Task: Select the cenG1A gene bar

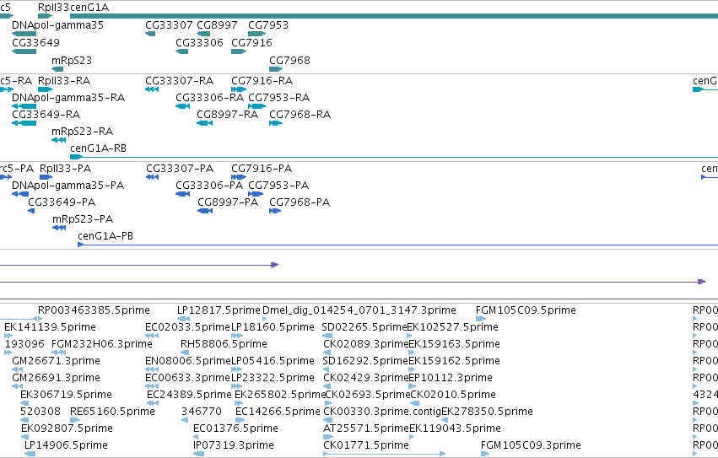Action: tap(394, 16)
